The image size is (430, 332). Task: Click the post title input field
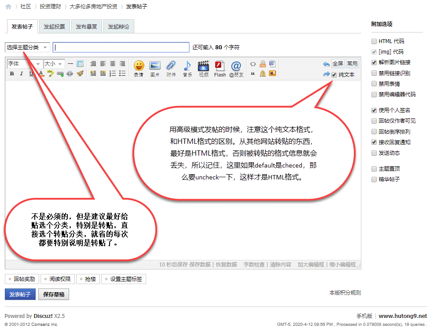[x=121, y=47]
